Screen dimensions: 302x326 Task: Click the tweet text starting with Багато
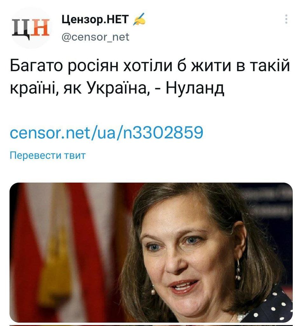[150, 77]
